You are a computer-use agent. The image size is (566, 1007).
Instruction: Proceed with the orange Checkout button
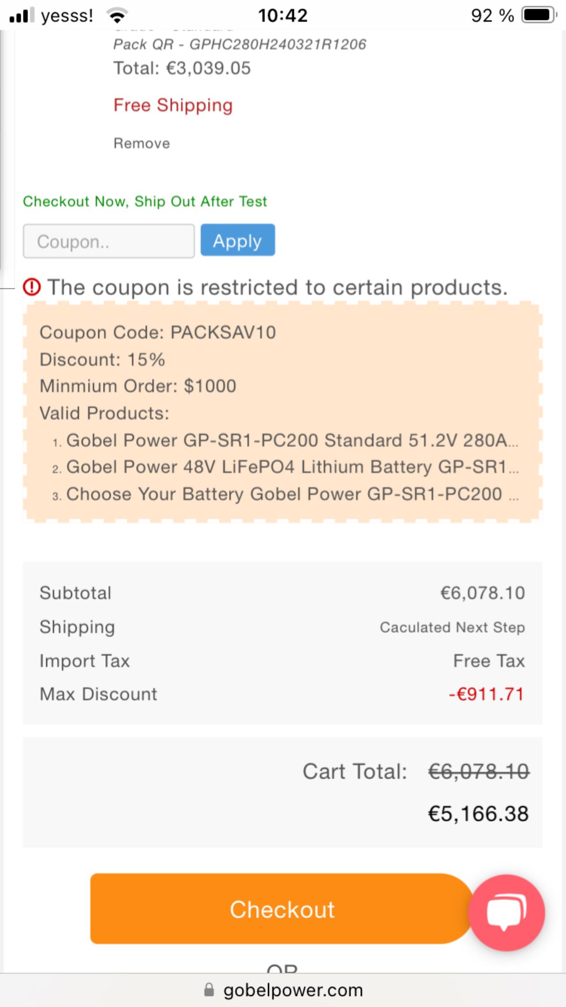(282, 909)
